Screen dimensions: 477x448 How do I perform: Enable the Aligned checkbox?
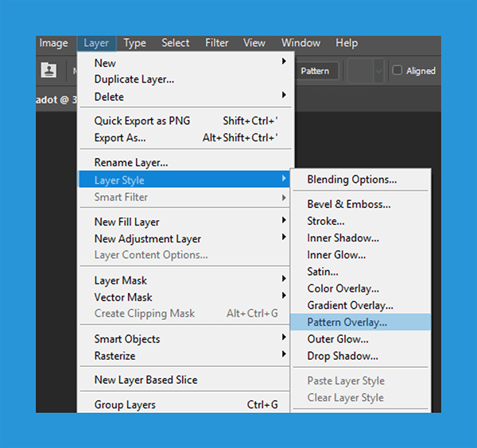pyautogui.click(x=397, y=70)
